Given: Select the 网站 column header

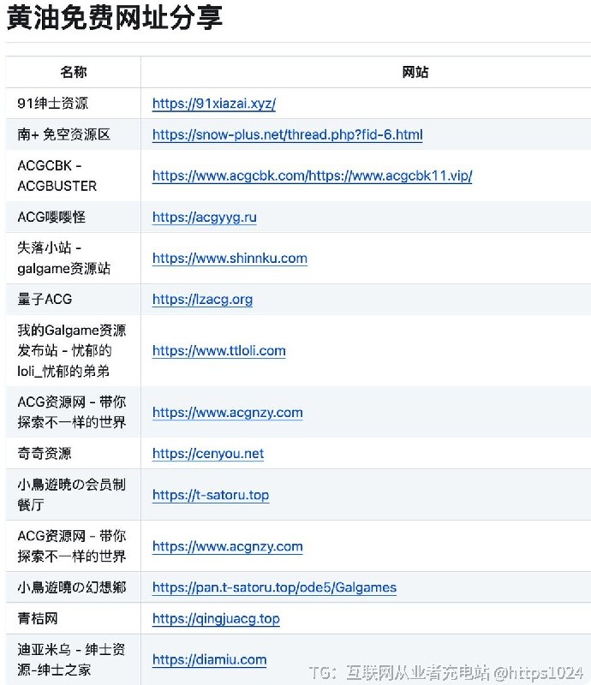Looking at the screenshot, I should coord(415,72).
